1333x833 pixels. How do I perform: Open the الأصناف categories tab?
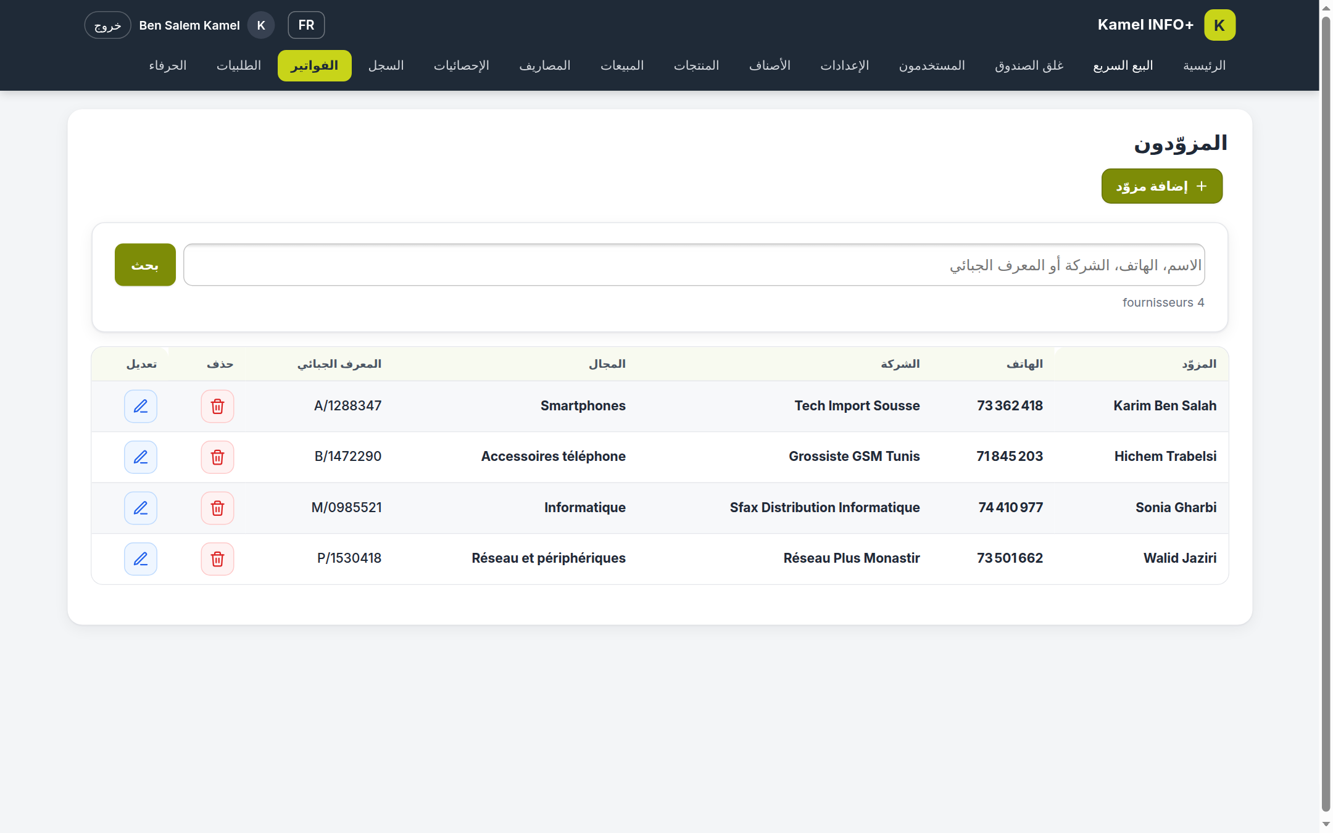770,65
